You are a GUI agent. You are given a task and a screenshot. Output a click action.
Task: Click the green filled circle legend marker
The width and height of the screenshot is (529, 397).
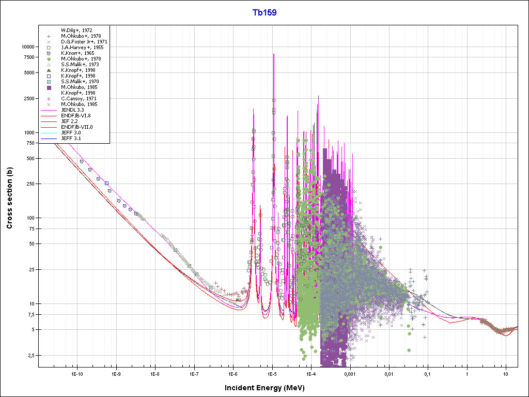pyautogui.click(x=48, y=58)
